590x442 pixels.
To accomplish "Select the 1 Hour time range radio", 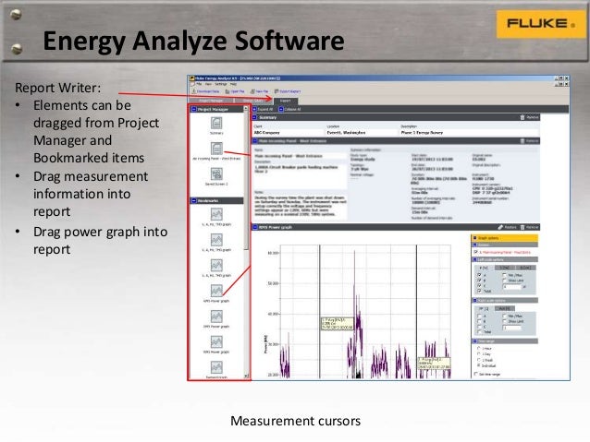I will click(479, 349).
